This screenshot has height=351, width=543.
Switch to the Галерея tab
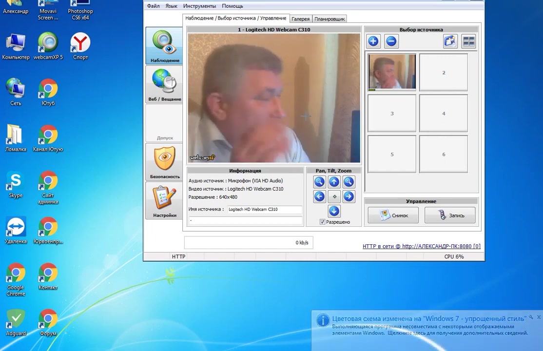click(x=301, y=19)
